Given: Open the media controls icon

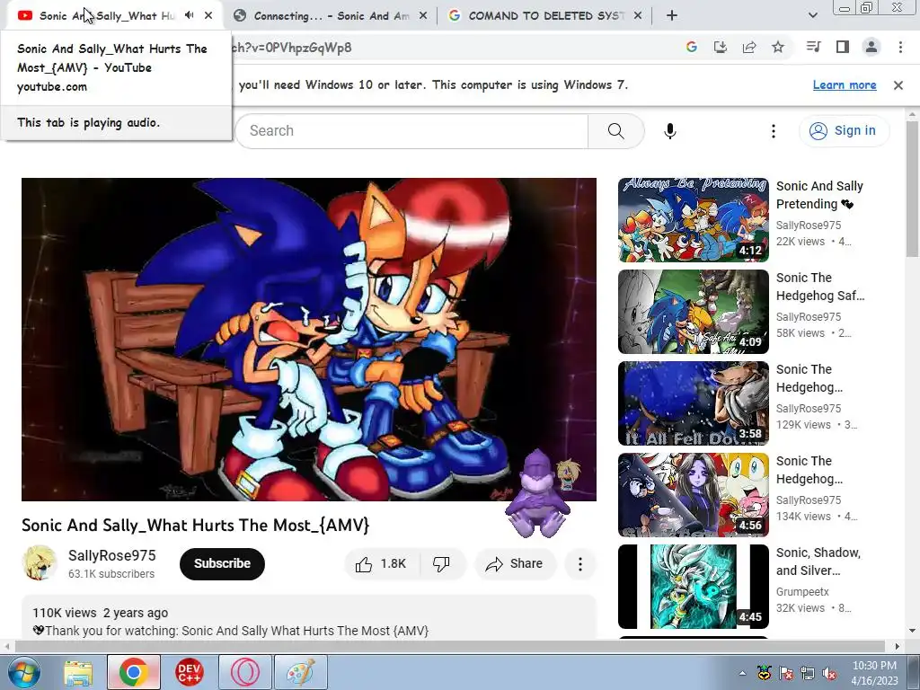Looking at the screenshot, I should [813, 47].
